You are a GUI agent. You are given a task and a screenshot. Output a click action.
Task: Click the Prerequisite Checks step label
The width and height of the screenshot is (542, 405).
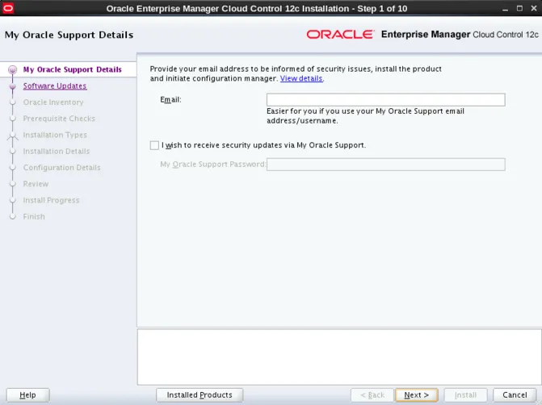click(x=59, y=119)
